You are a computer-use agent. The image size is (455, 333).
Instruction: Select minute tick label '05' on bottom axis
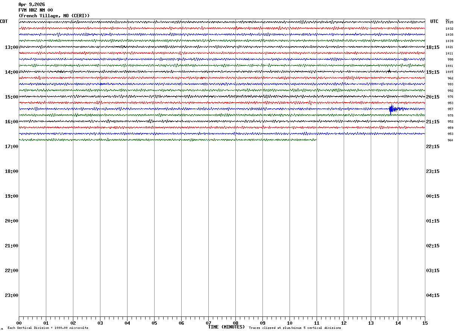[x=154, y=323]
